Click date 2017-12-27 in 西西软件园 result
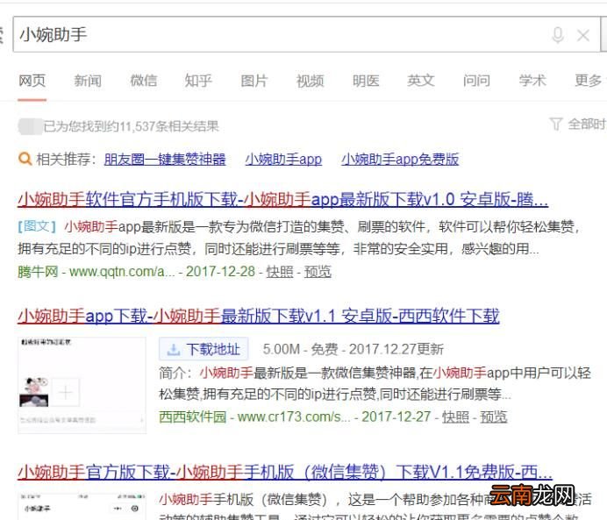The height and width of the screenshot is (520, 607). coord(396,417)
